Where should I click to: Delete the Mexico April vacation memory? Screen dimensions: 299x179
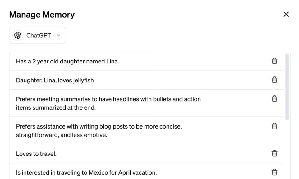(x=274, y=172)
